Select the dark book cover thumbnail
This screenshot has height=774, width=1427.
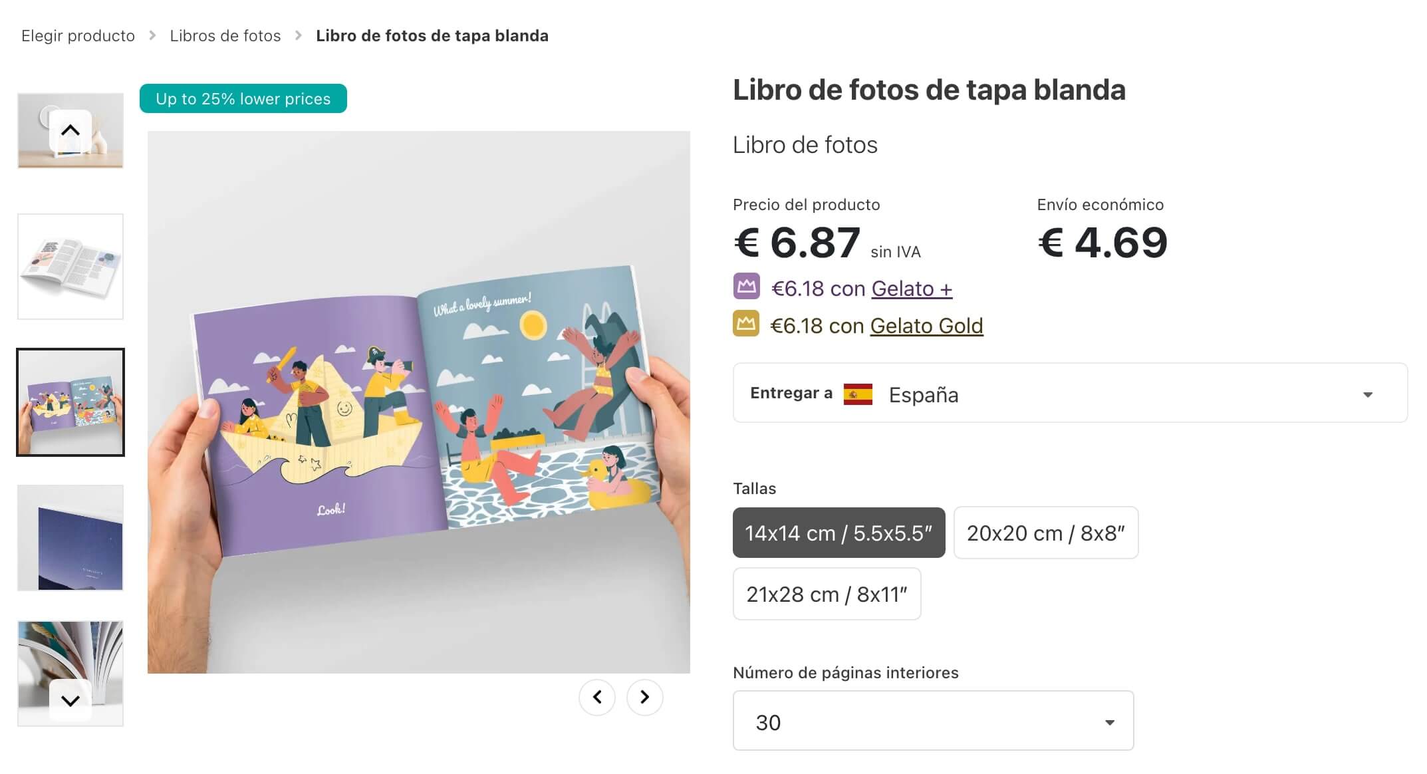(70, 537)
